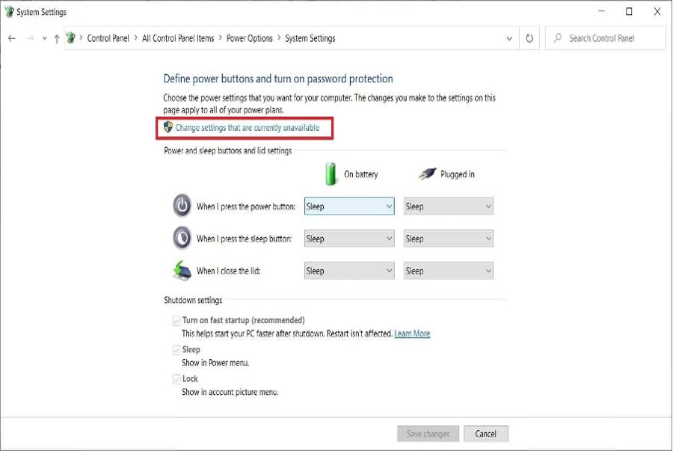Viewport: 673px width, 451px height.
Task: Toggle Lock in account picture checkbox
Action: (x=176, y=379)
